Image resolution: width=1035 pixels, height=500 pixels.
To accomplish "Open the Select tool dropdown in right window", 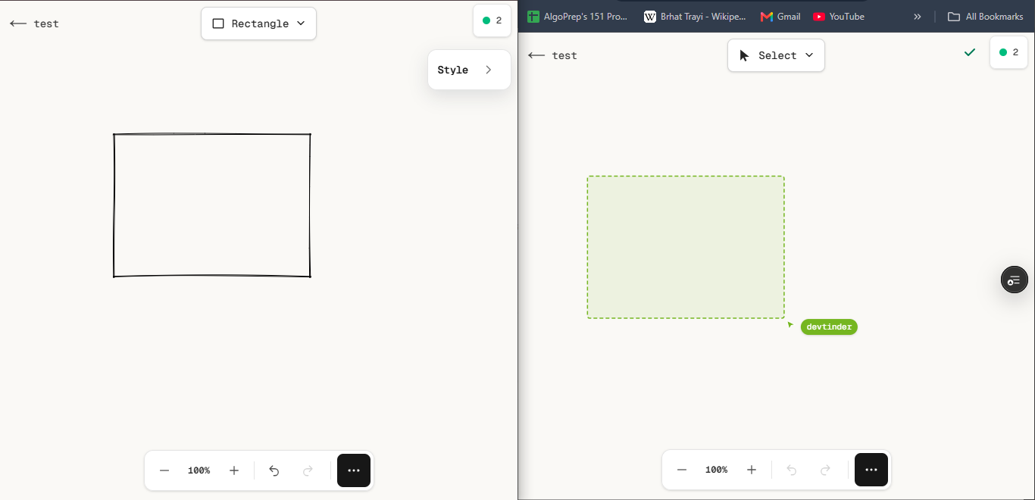I will pos(776,55).
